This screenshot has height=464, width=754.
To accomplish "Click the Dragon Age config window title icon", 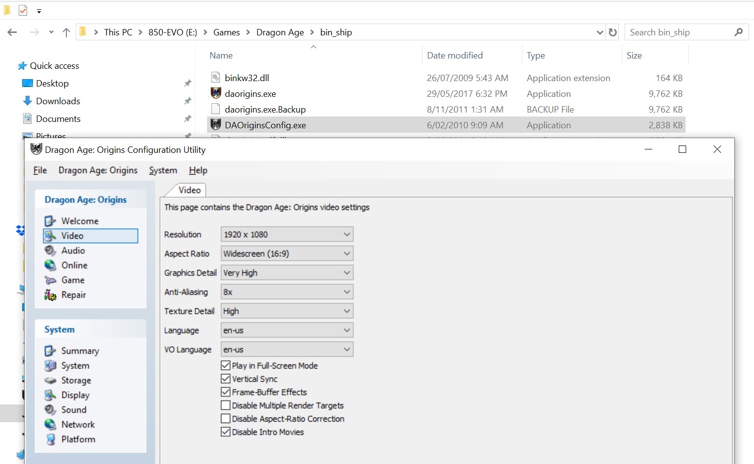I will pos(36,149).
